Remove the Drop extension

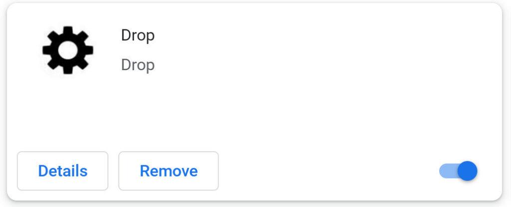click(168, 171)
